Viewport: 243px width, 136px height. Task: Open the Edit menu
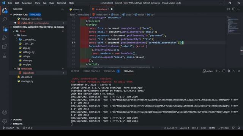[17, 3]
